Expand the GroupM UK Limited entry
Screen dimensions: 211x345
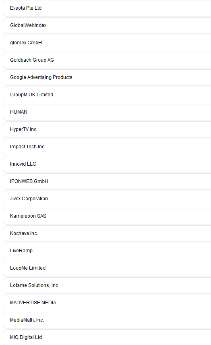tap(107, 95)
